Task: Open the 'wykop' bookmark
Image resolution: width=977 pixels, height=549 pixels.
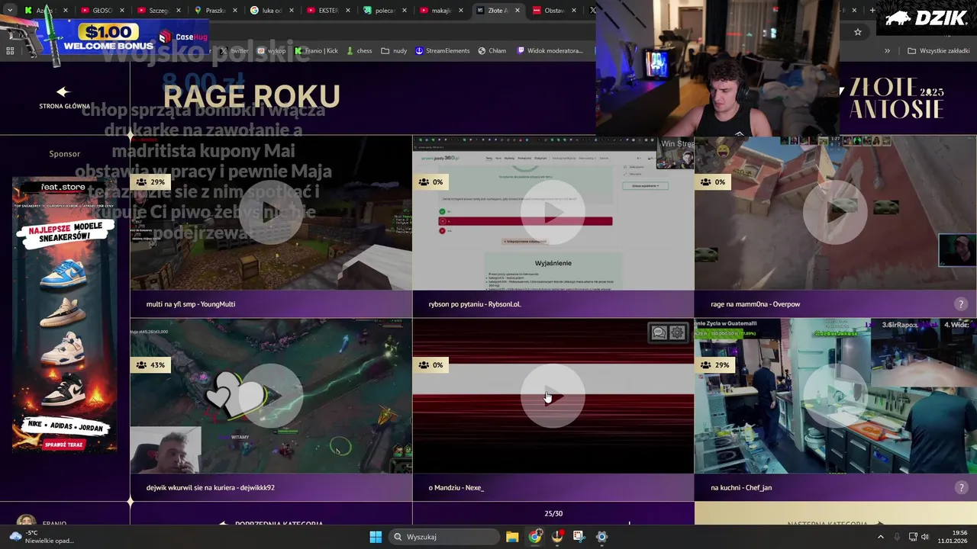Action: [271, 51]
